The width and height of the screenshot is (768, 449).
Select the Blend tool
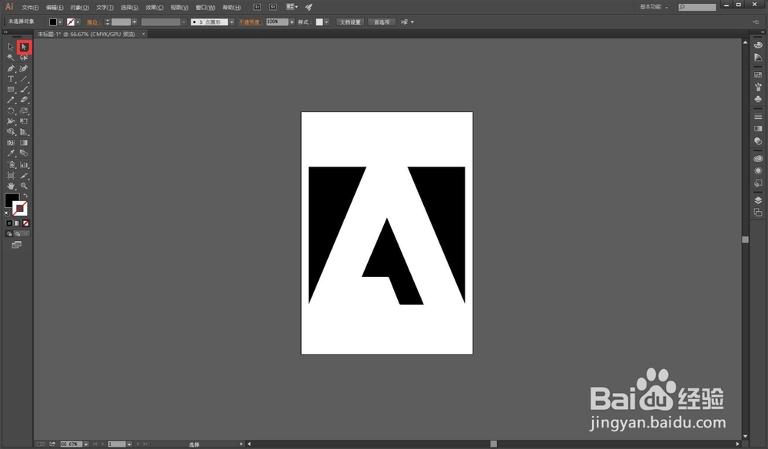click(24, 154)
